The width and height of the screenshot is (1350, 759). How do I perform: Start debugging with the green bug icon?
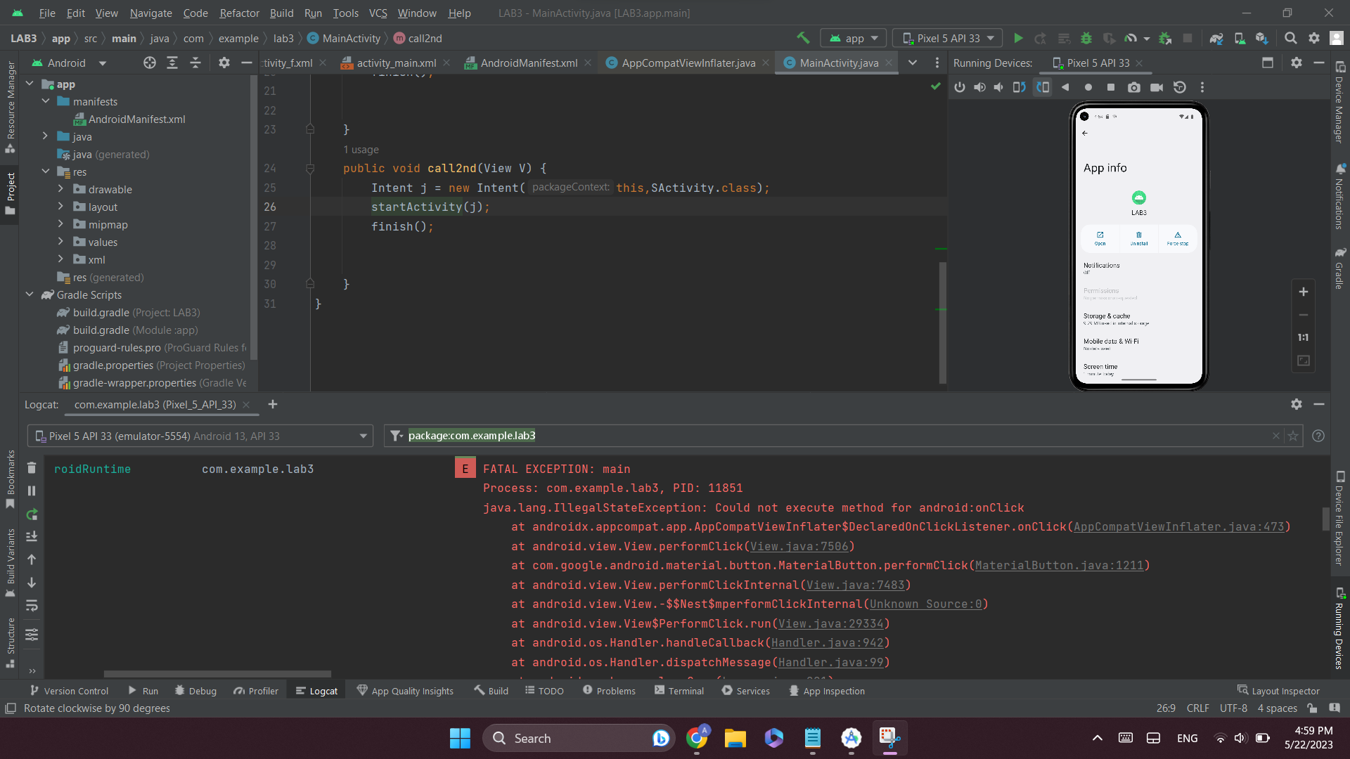pos(1086,38)
